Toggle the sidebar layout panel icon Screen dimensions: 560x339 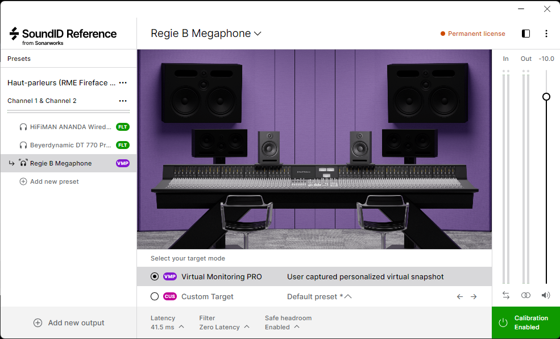coord(526,34)
